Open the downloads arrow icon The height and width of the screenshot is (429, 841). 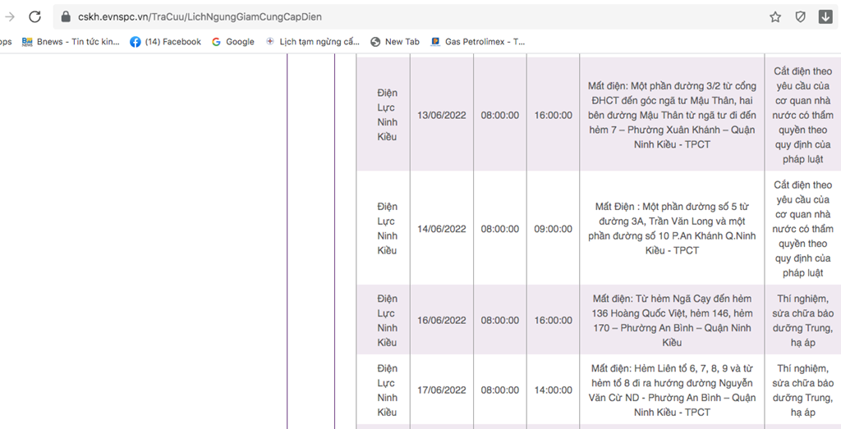pyautogui.click(x=825, y=17)
